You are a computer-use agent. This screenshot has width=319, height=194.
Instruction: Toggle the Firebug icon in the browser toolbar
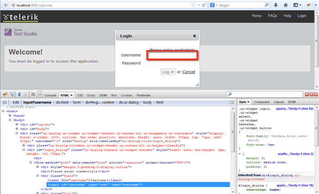click(309, 5)
